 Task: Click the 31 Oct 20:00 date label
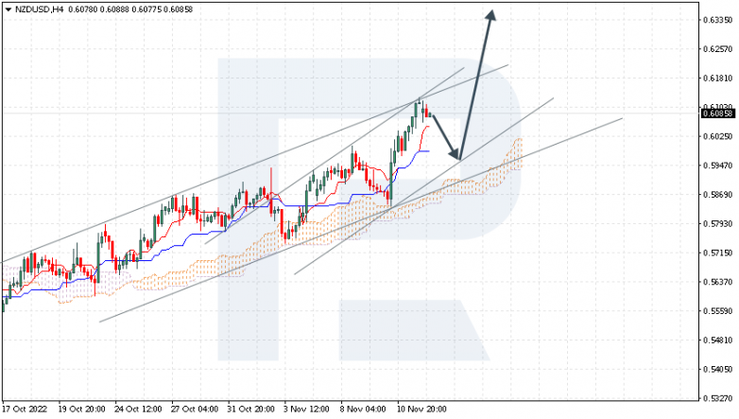pyautogui.click(x=250, y=410)
